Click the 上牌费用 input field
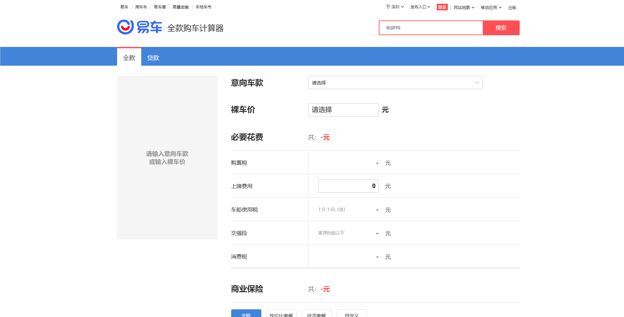Screen dimensions: 624x317 point(348,186)
